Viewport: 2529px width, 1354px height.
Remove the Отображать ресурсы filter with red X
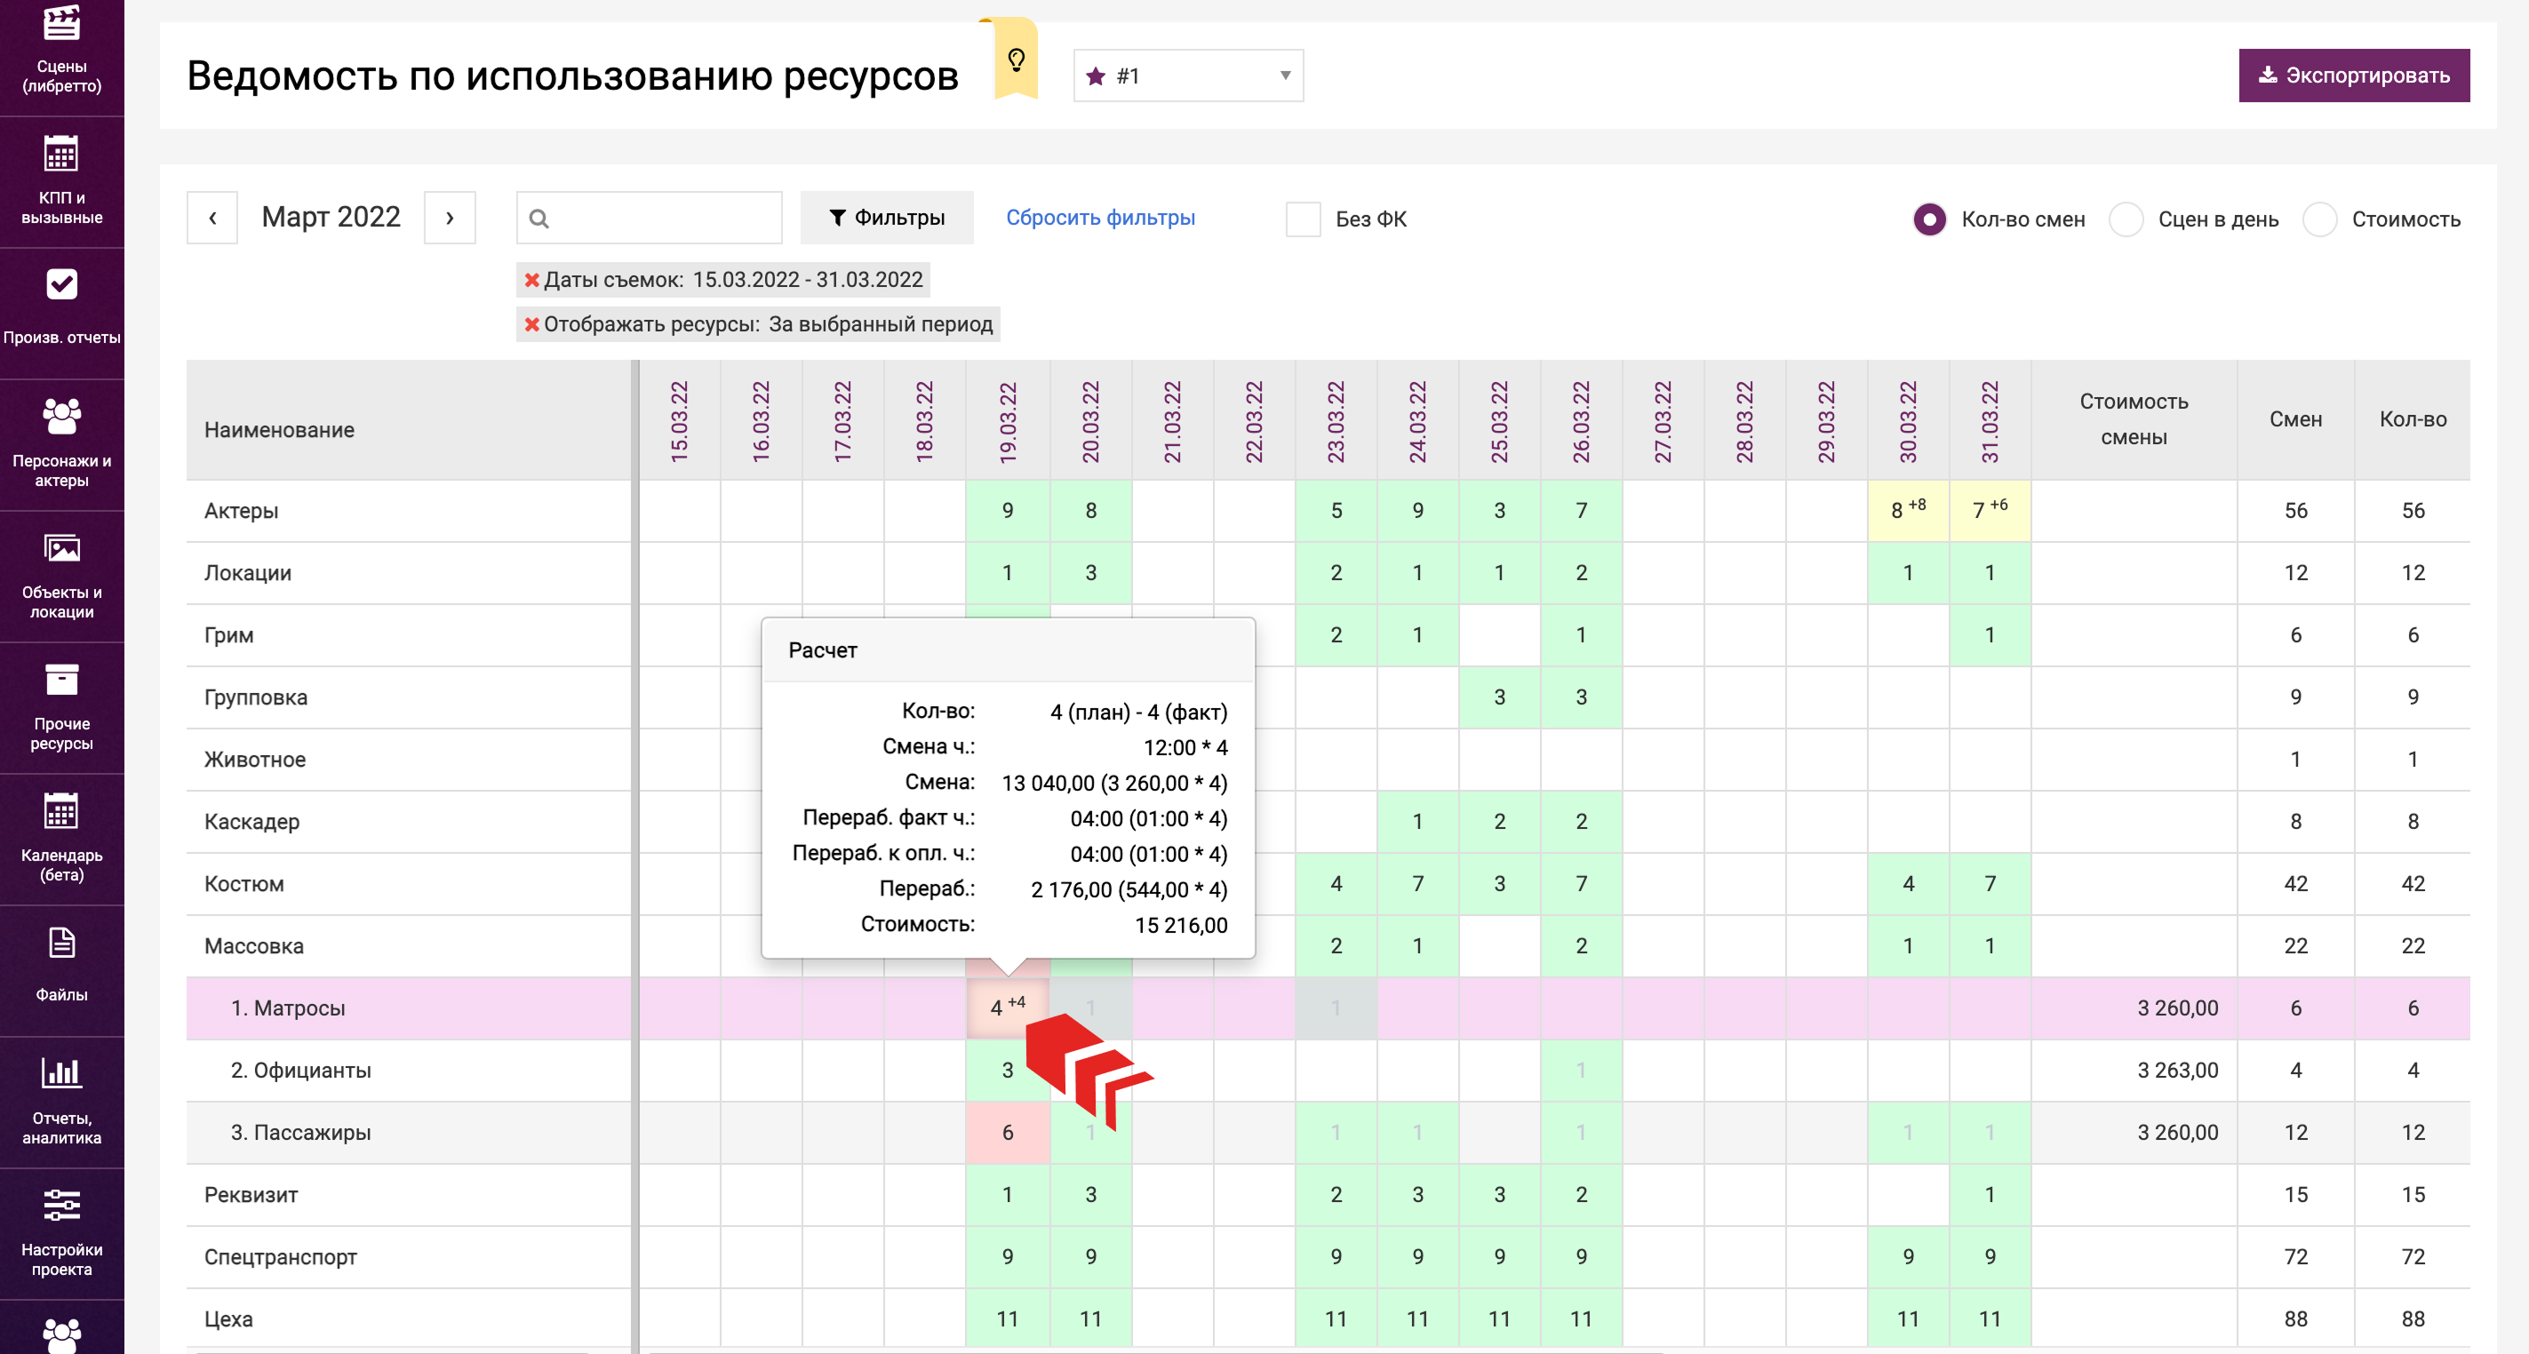[x=532, y=324]
